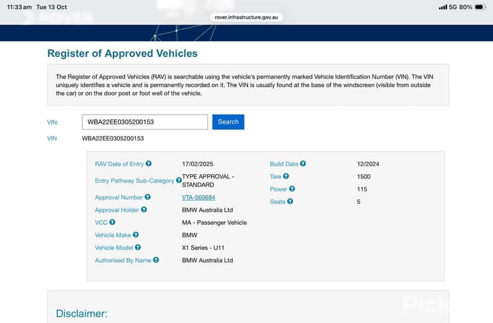Screen dimensions: 493x323
Task: Show help for Seats field
Action: coord(290,201)
